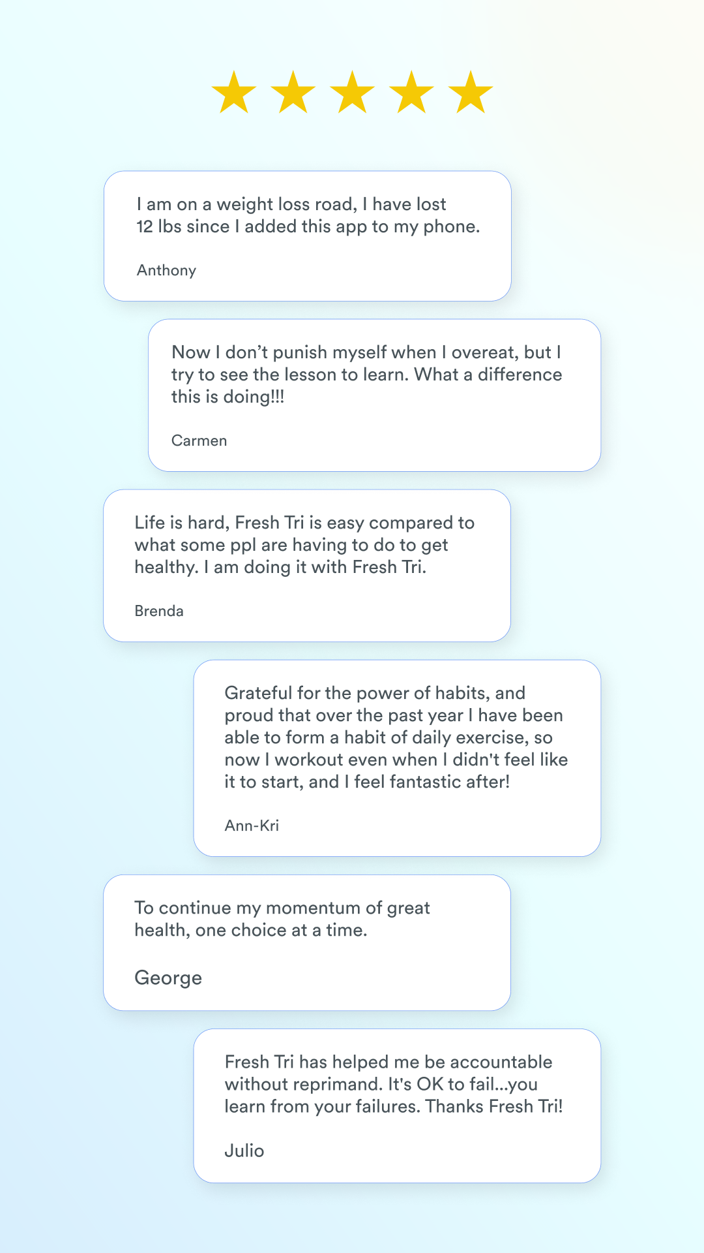The height and width of the screenshot is (1253, 704).
Task: Click the reviewer name Ann-Kri
Action: [252, 826]
